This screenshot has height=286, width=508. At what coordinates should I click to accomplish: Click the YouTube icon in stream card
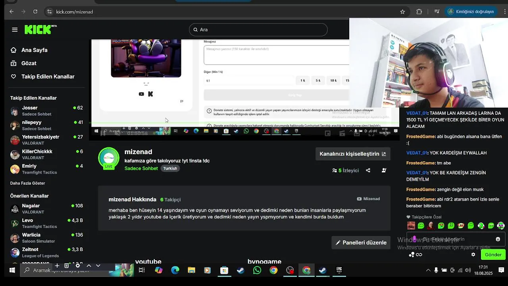point(141,94)
